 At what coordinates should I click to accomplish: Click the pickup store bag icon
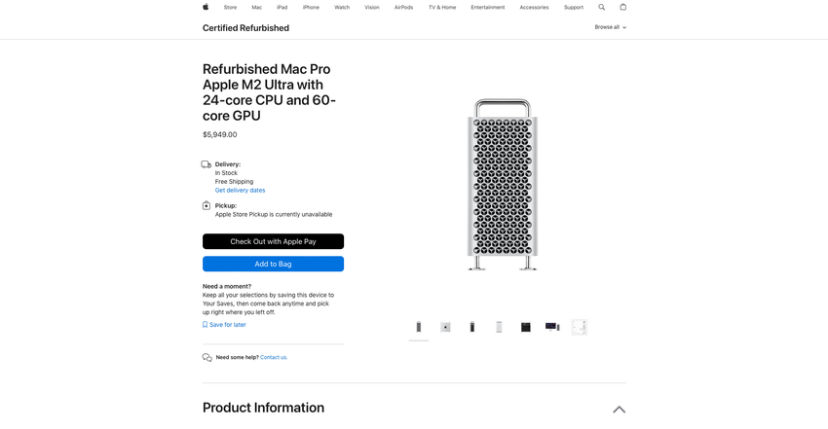pos(207,205)
